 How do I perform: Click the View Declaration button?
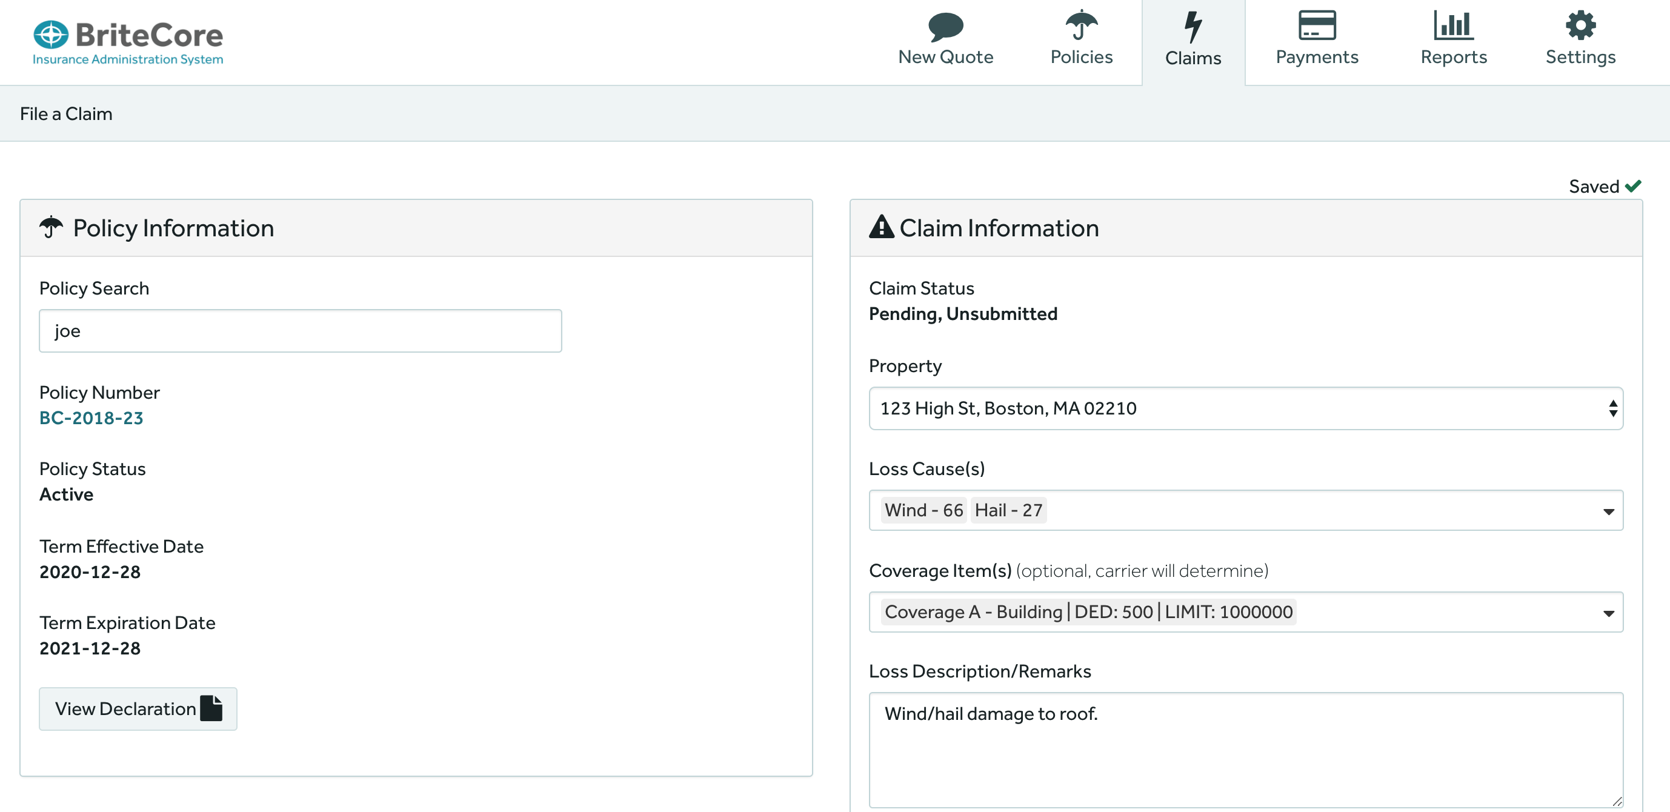coord(125,708)
